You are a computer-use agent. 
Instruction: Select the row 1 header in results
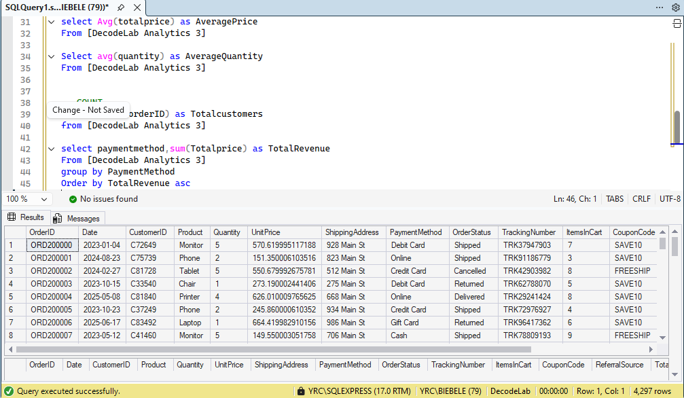15,245
